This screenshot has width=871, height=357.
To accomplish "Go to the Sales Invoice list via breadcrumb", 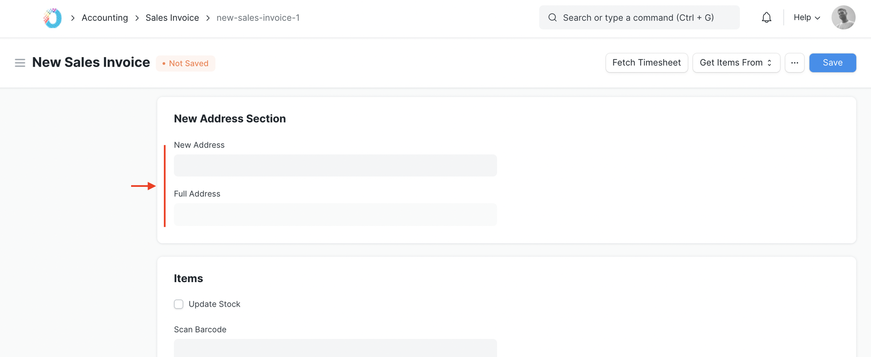I will (x=172, y=18).
